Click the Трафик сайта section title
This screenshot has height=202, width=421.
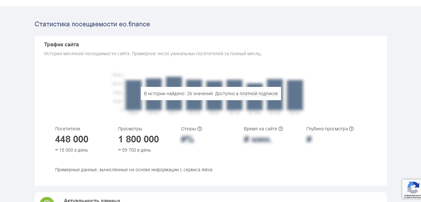(x=61, y=44)
